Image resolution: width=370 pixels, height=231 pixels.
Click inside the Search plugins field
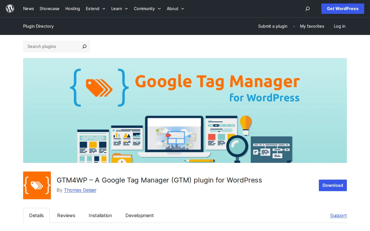[x=49, y=46]
